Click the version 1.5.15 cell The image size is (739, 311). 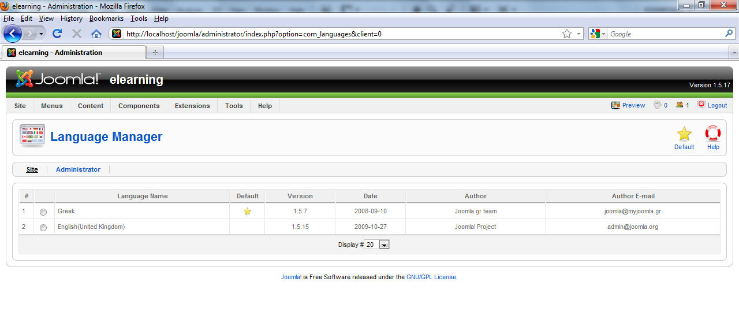pyautogui.click(x=300, y=227)
